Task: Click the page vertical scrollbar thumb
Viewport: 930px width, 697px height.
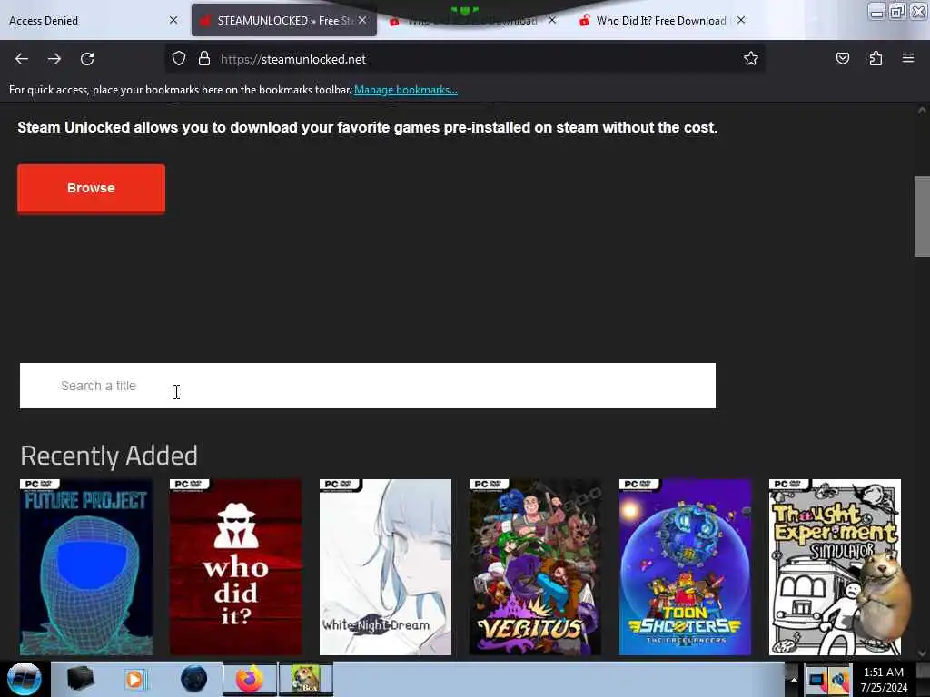Action: point(922,216)
